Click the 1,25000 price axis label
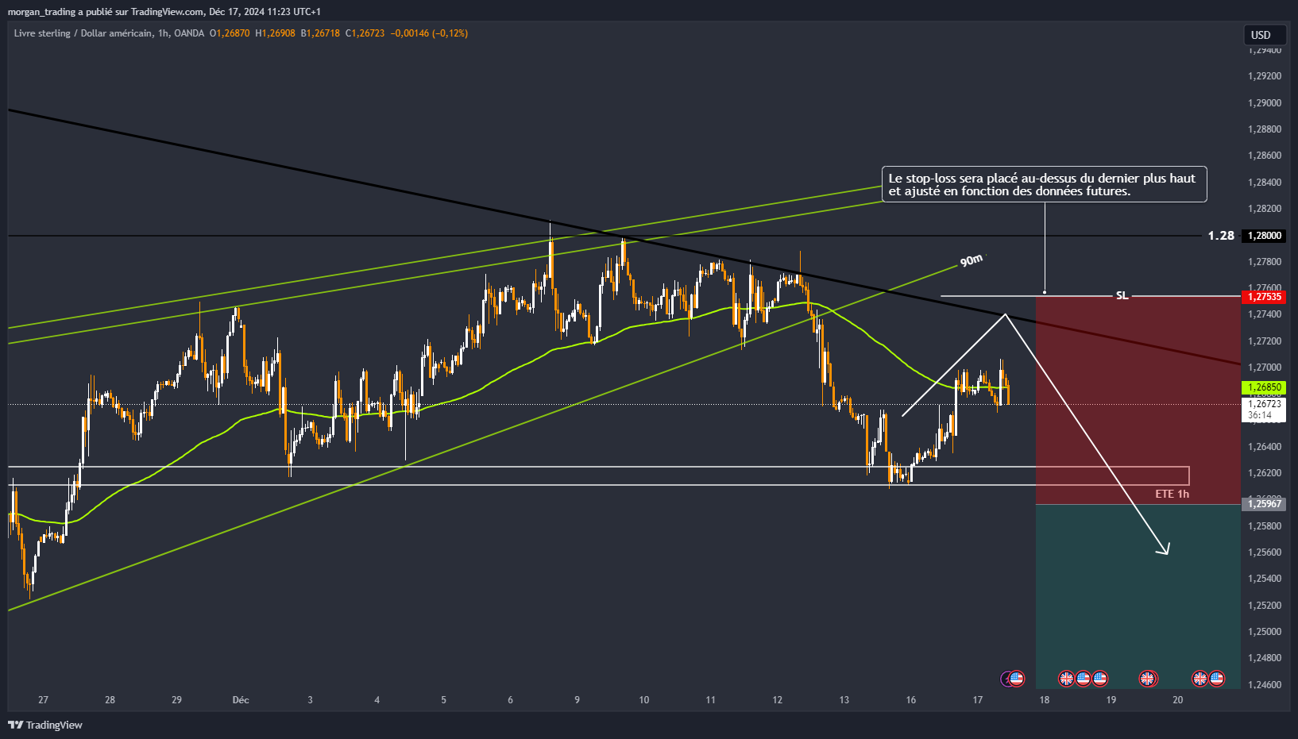This screenshot has width=1298, height=739. coord(1265,632)
